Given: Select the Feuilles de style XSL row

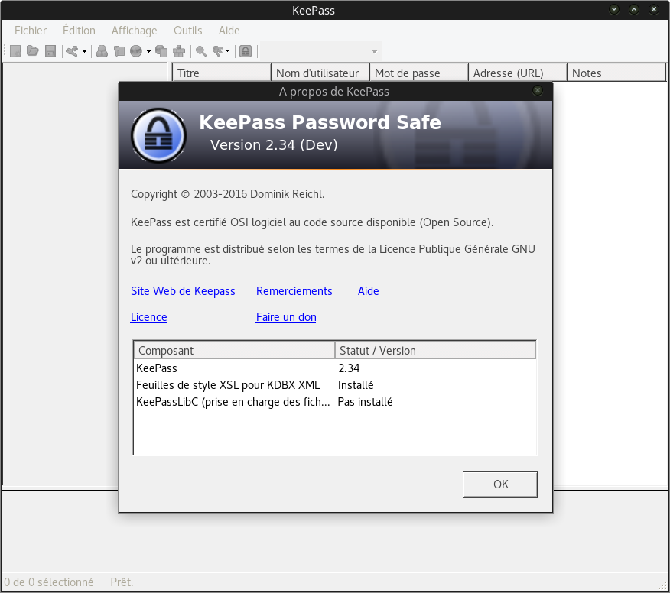Looking at the screenshot, I should coord(334,385).
